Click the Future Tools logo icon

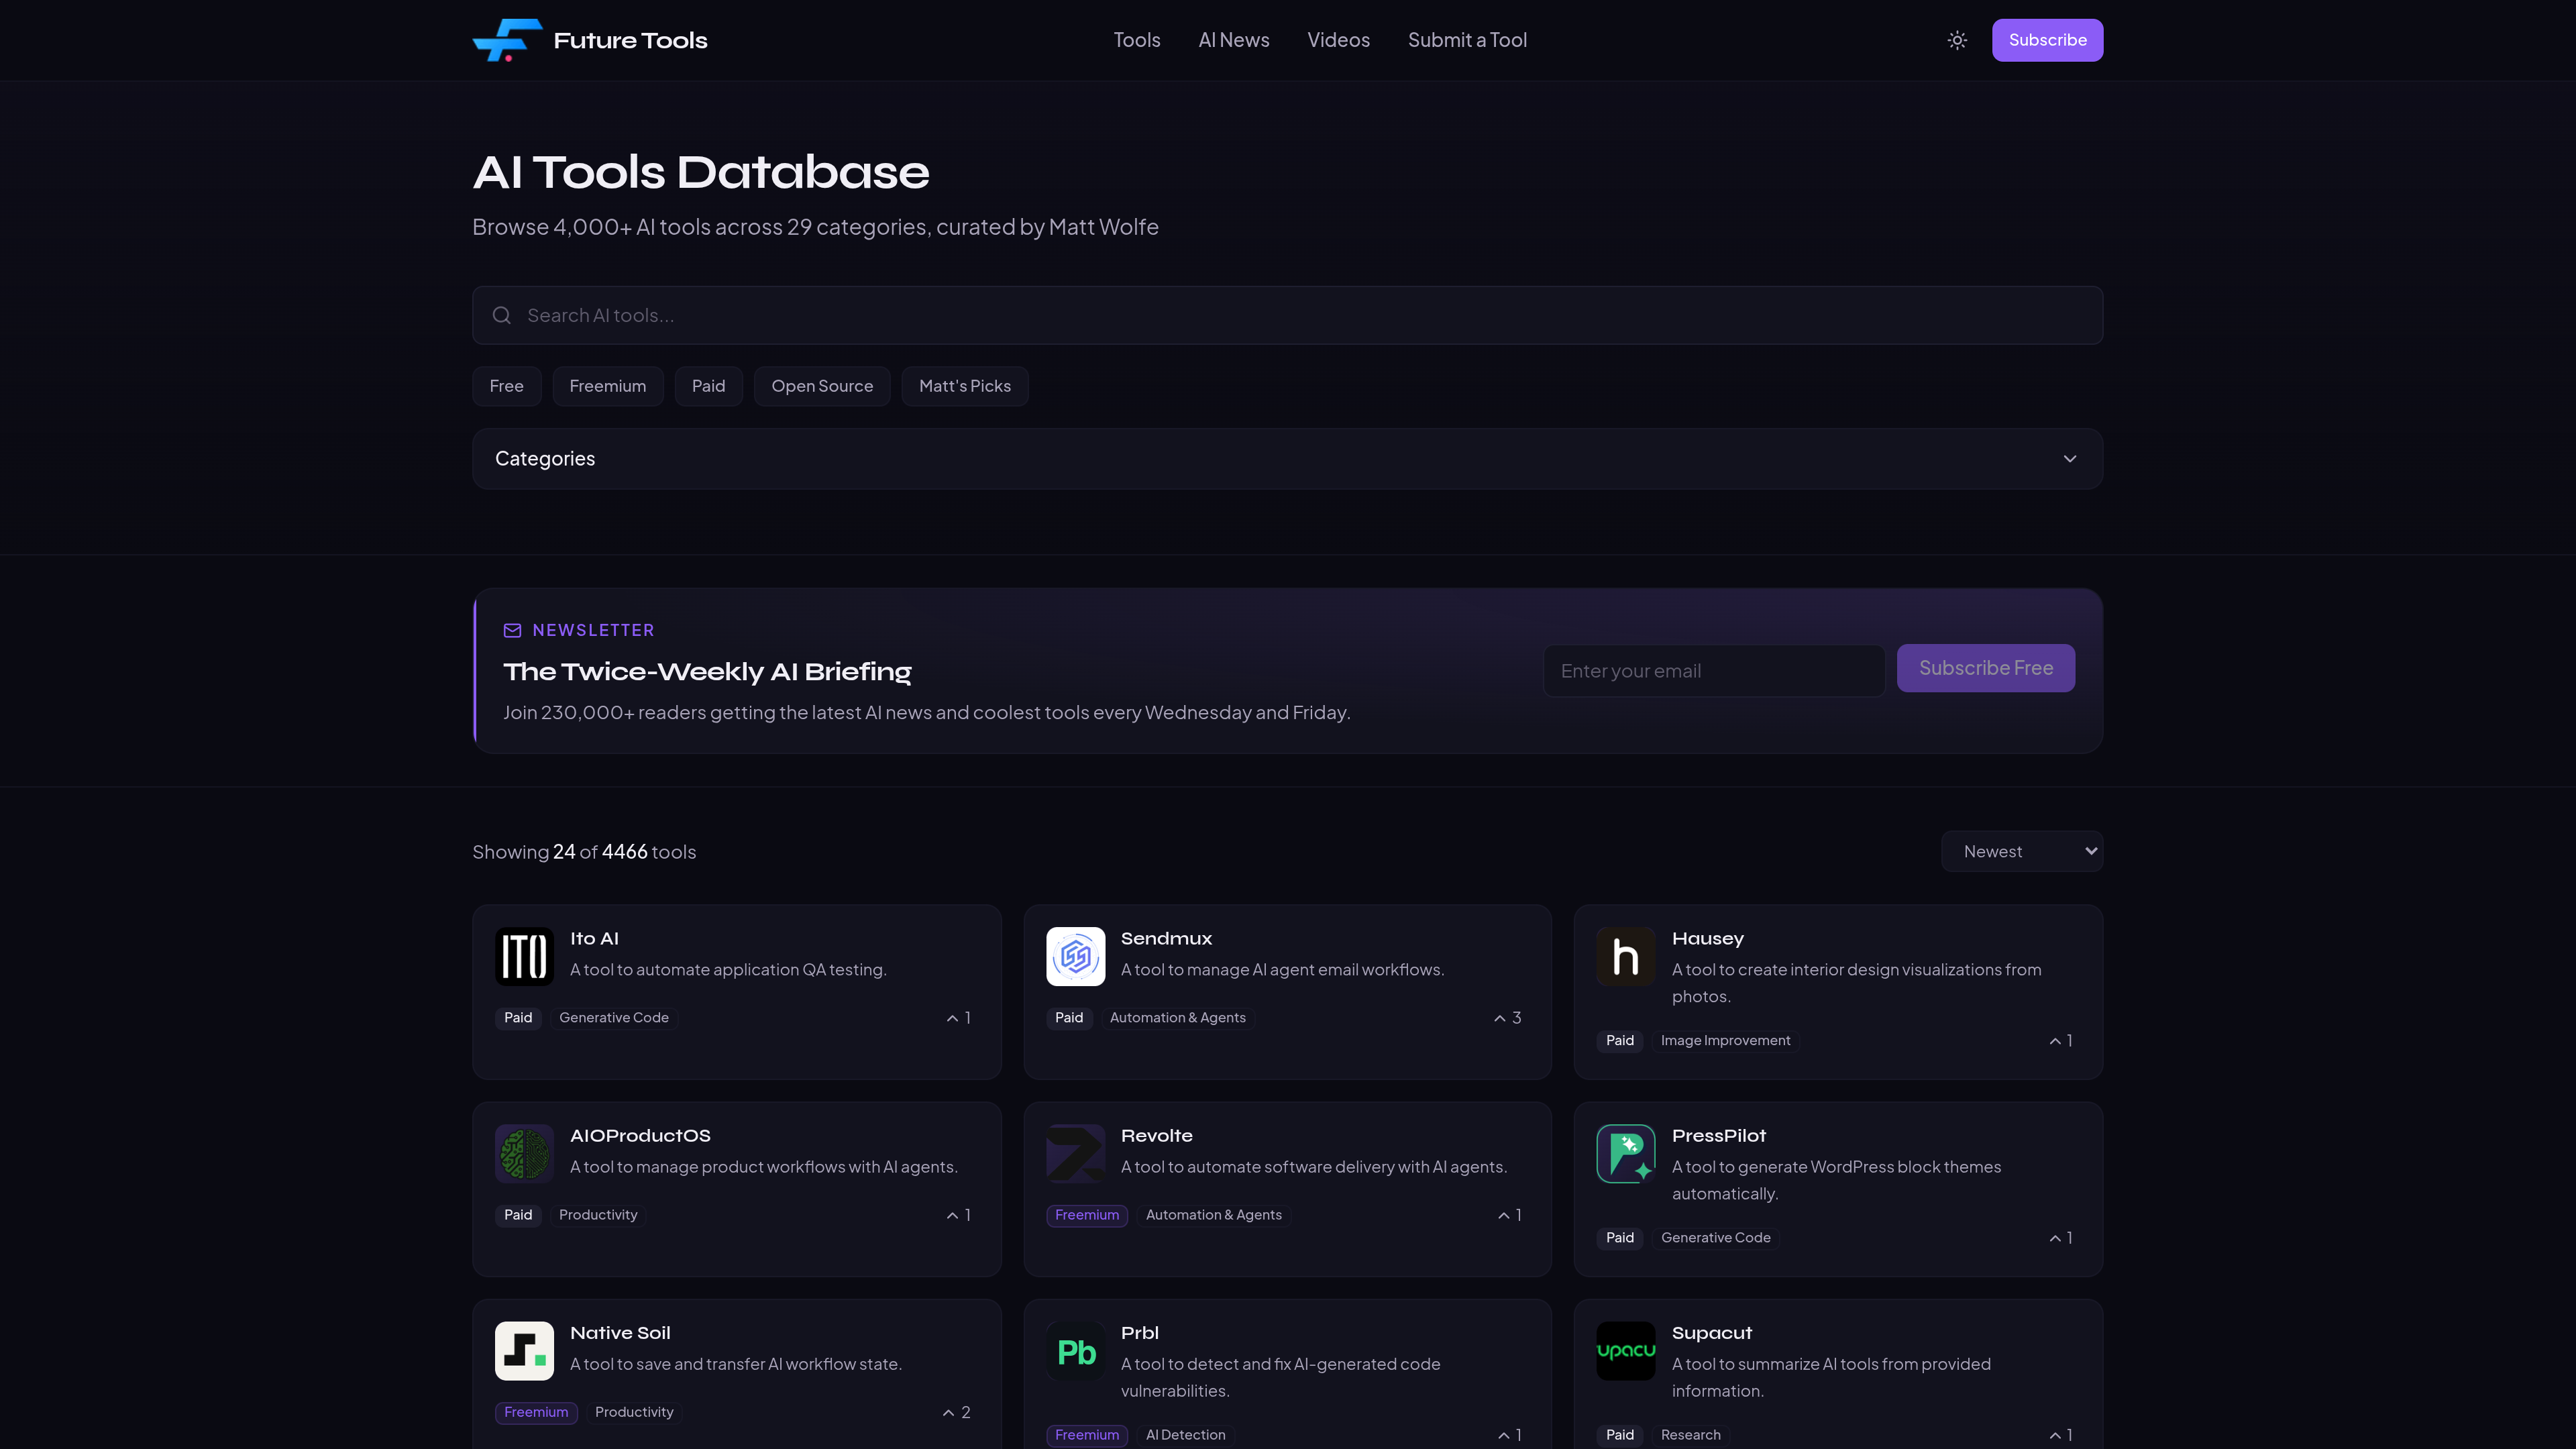pos(507,40)
